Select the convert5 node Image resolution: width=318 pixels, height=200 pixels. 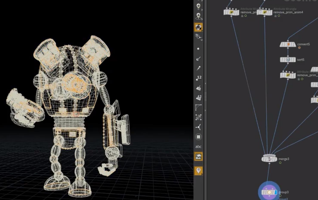[x=288, y=44]
